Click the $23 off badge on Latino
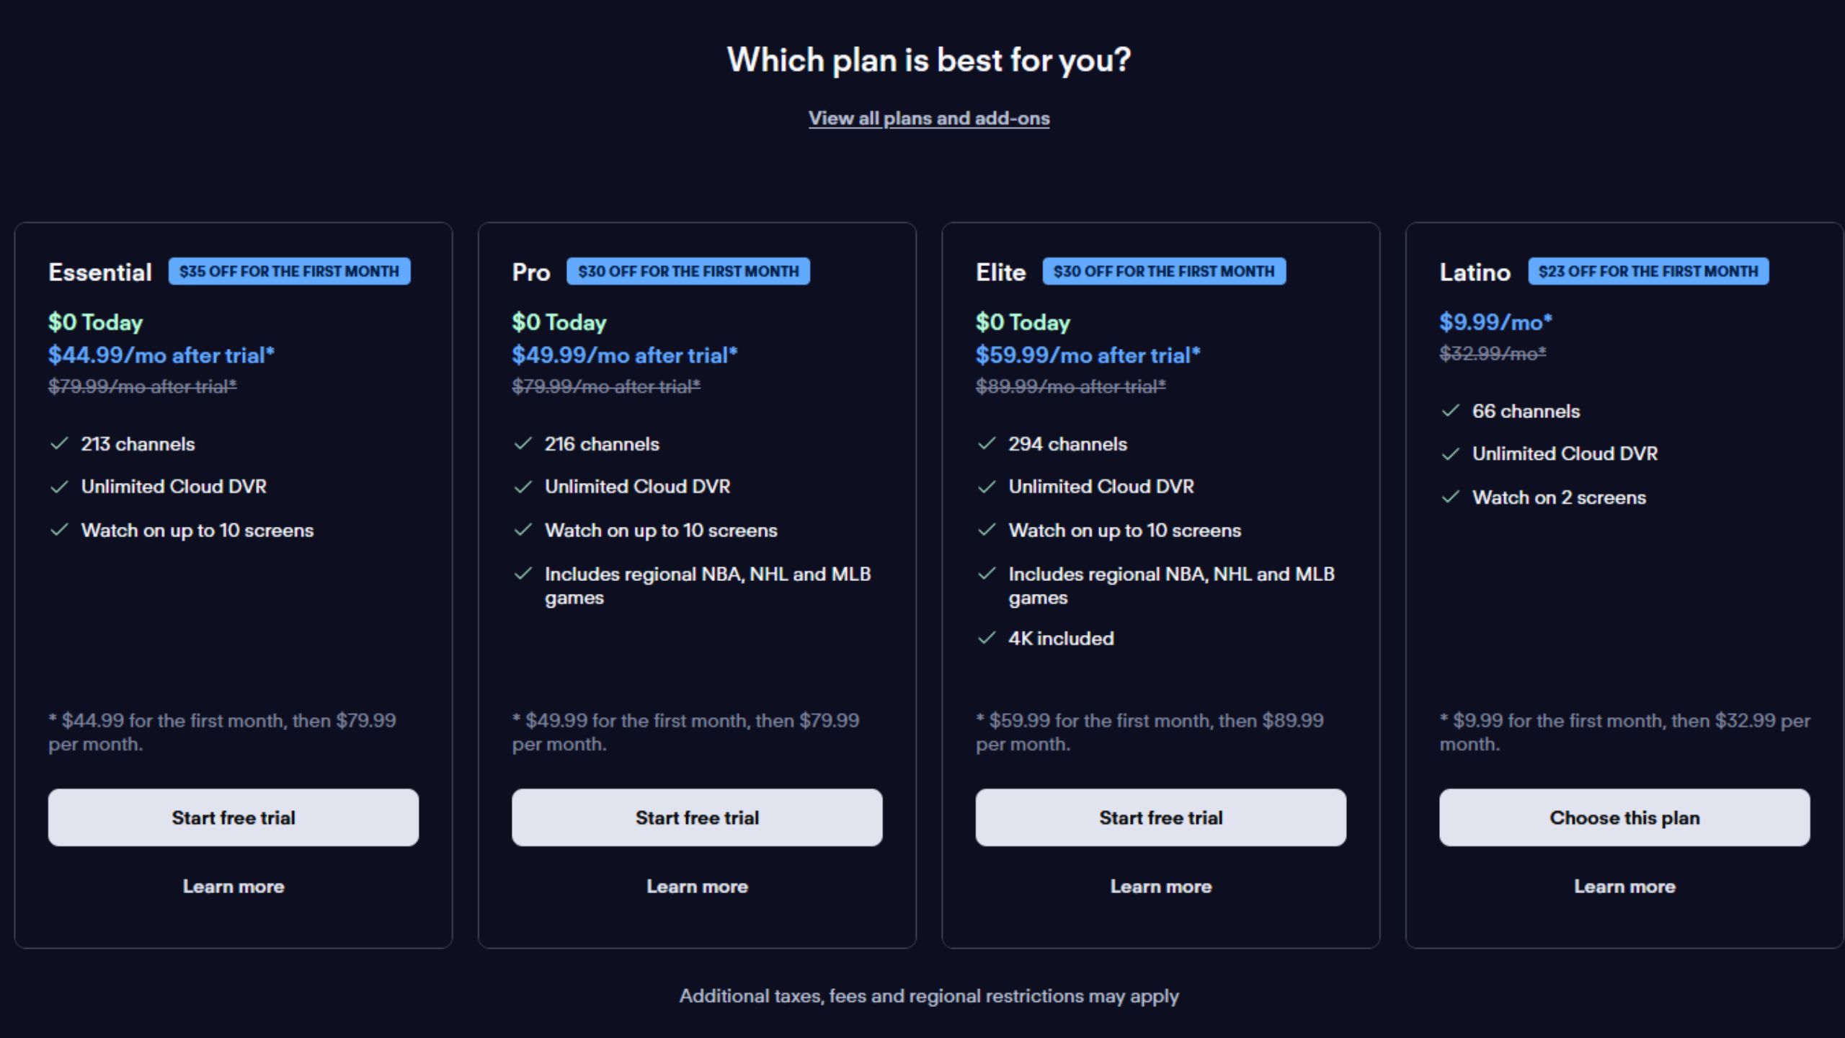This screenshot has height=1038, width=1845. coord(1648,272)
